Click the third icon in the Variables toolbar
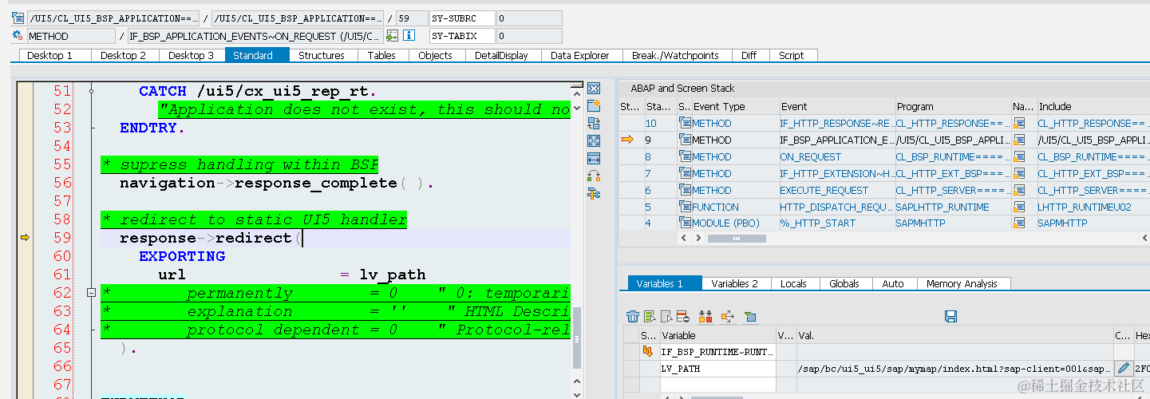This screenshot has width=1150, height=399. tap(666, 317)
